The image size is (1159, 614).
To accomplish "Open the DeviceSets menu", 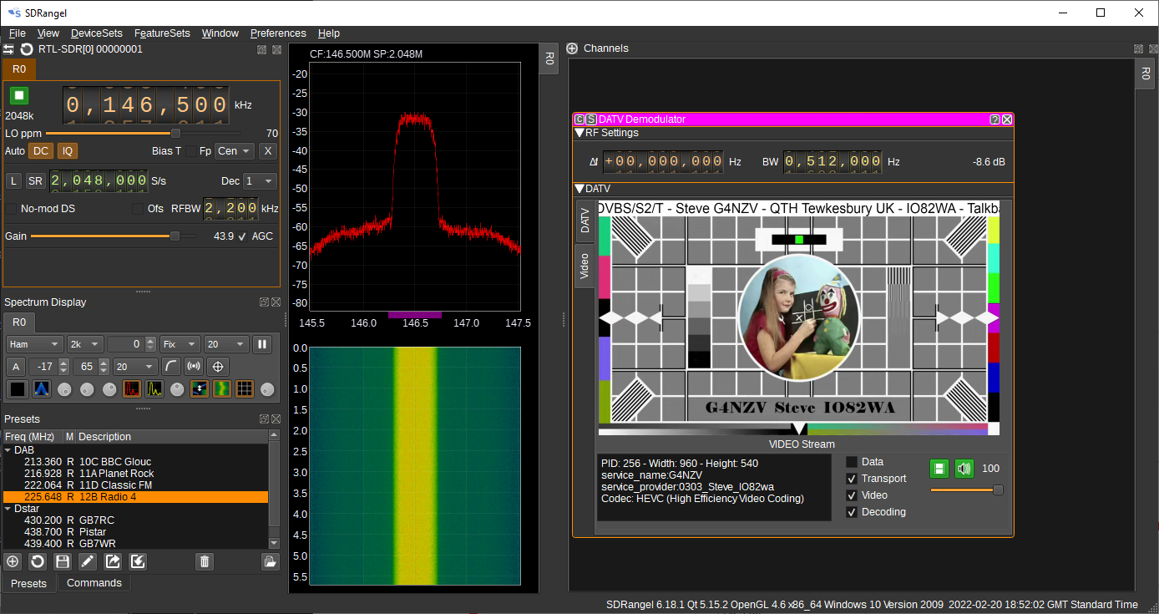I will [97, 33].
